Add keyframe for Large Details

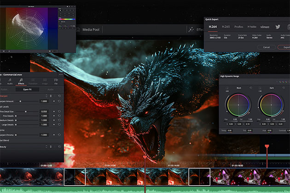click(54, 125)
